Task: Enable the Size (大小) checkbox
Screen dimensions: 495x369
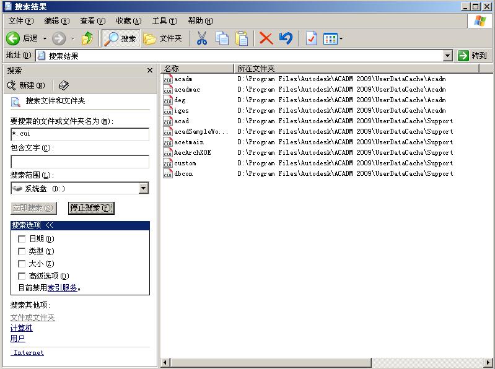Action: [22, 264]
